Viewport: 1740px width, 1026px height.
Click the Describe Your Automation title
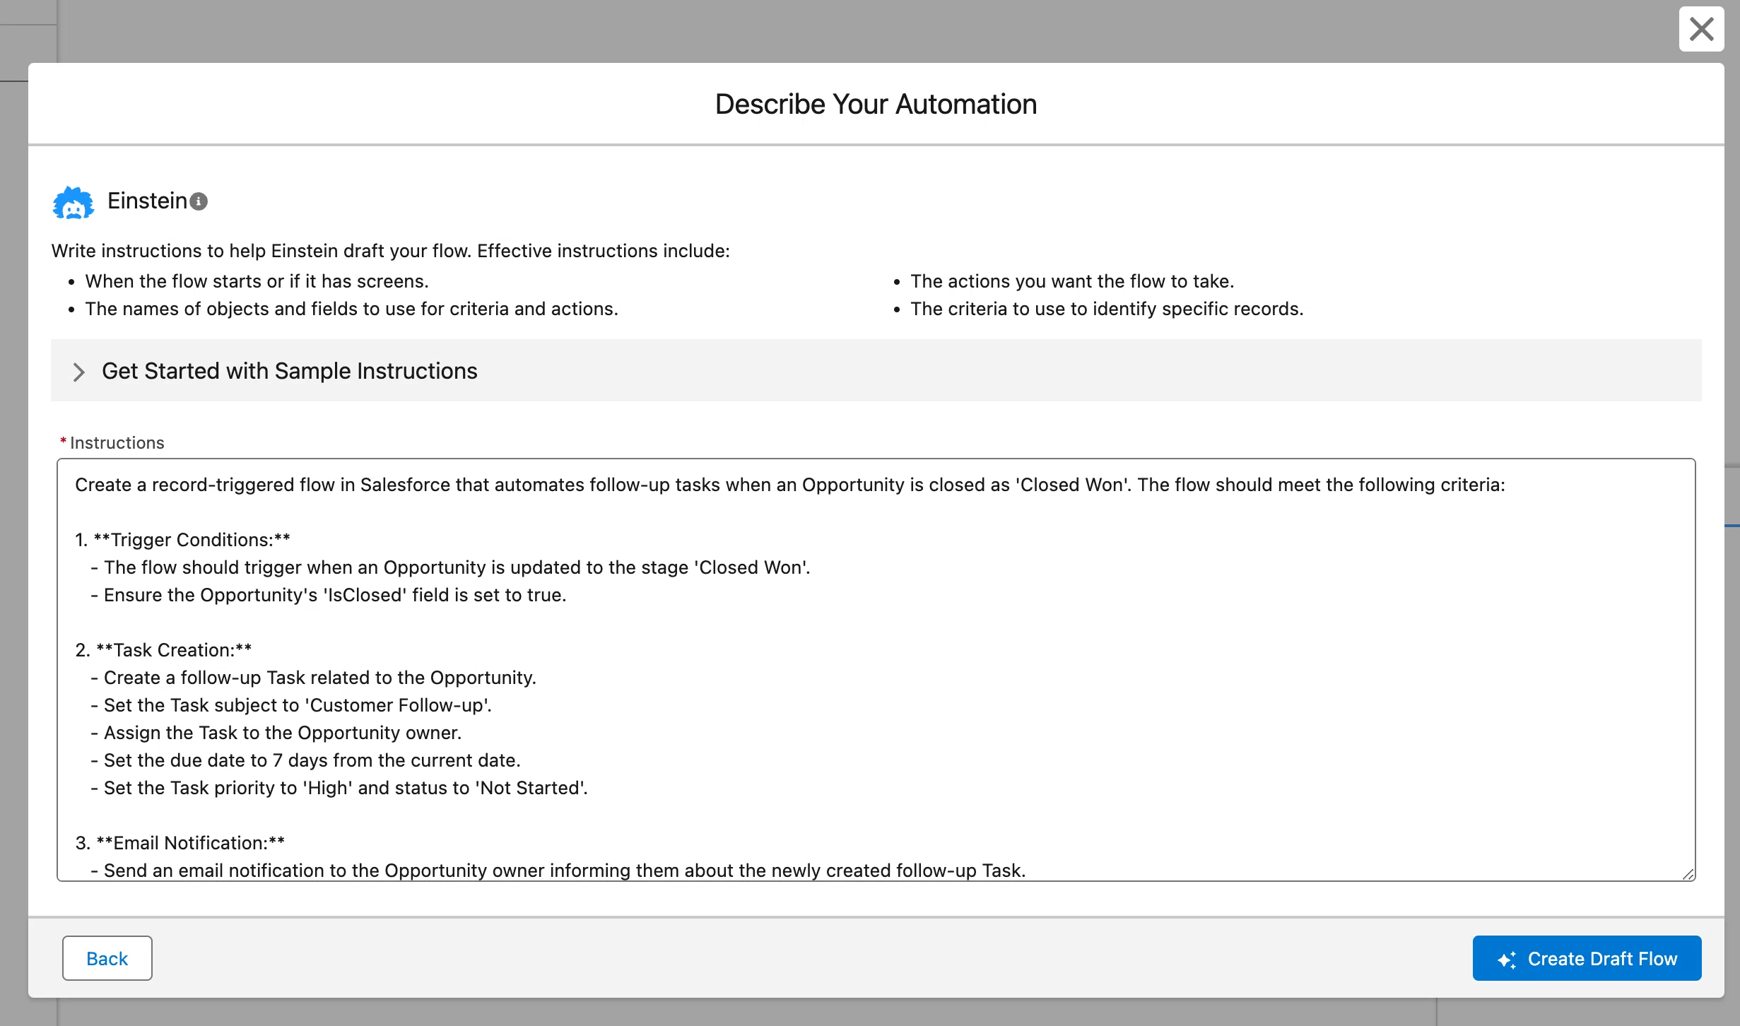pyautogui.click(x=876, y=105)
